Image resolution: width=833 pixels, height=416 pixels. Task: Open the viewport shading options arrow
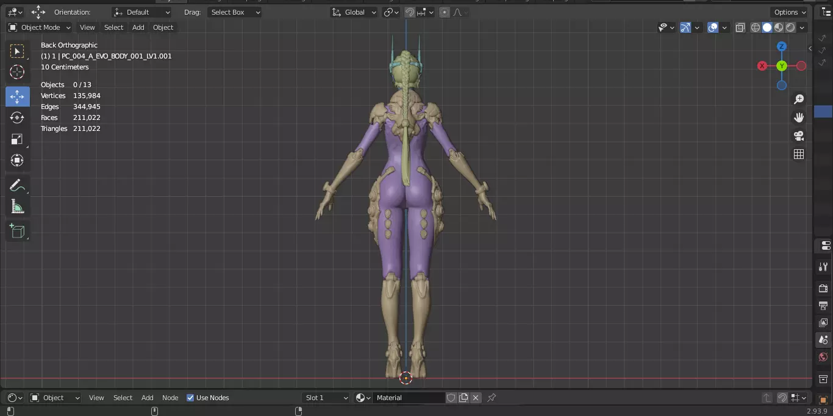tap(803, 27)
